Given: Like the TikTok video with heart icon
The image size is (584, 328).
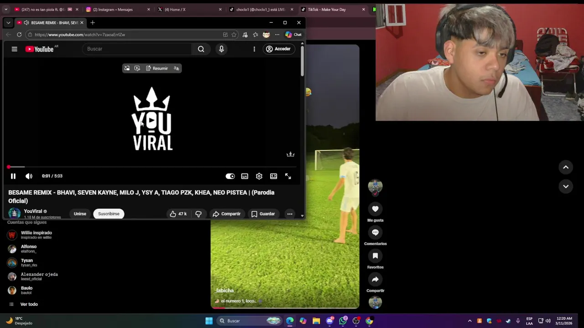Looking at the screenshot, I should [375, 209].
